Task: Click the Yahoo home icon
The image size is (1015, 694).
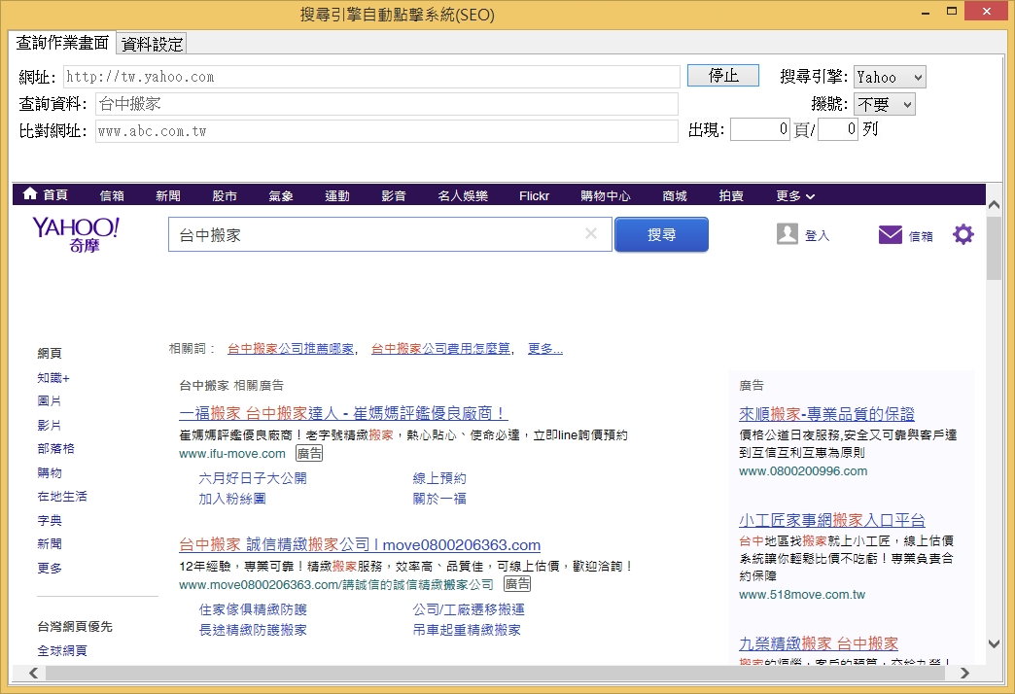Action: point(30,194)
